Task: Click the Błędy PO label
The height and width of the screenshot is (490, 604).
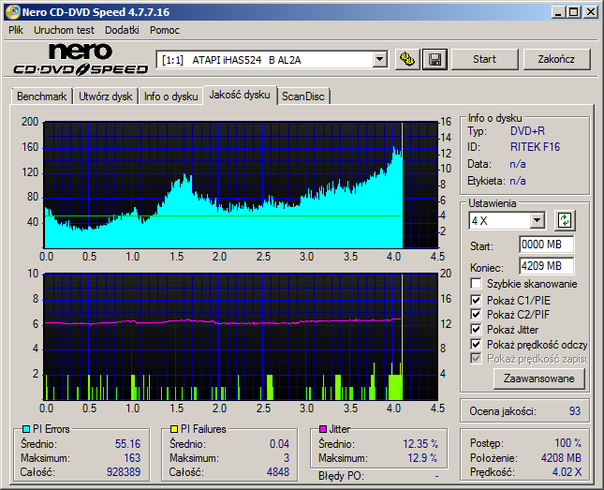Action: click(340, 476)
